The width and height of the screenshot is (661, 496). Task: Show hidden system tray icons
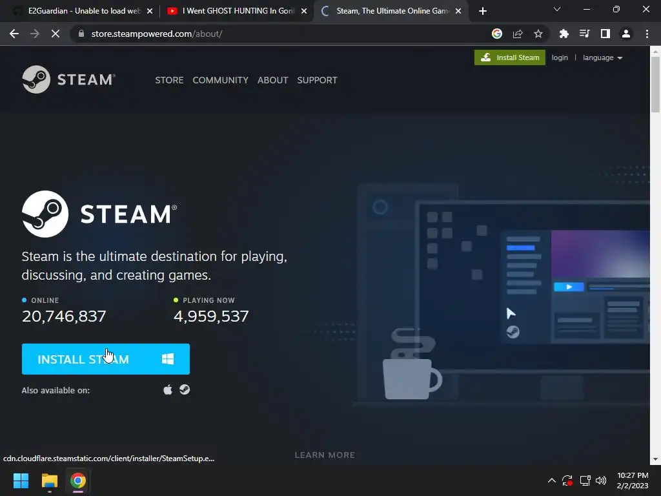coord(551,480)
